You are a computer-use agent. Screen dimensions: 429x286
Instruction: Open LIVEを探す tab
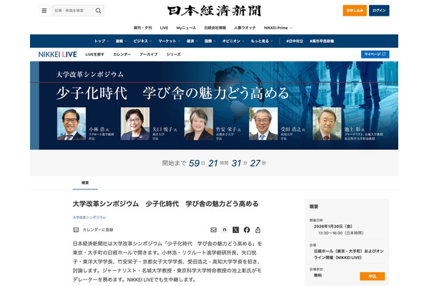click(x=94, y=54)
